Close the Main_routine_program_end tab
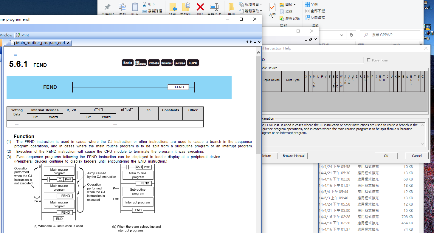Screen dimensions: 434x233 68,43
